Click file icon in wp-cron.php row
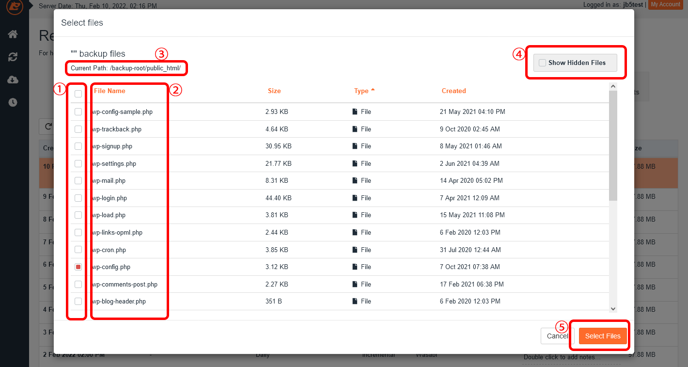688x367 pixels. point(355,250)
